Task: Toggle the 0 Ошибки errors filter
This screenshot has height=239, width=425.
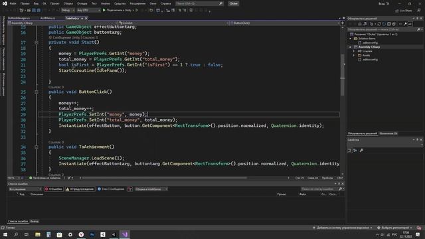Action: 54,189
